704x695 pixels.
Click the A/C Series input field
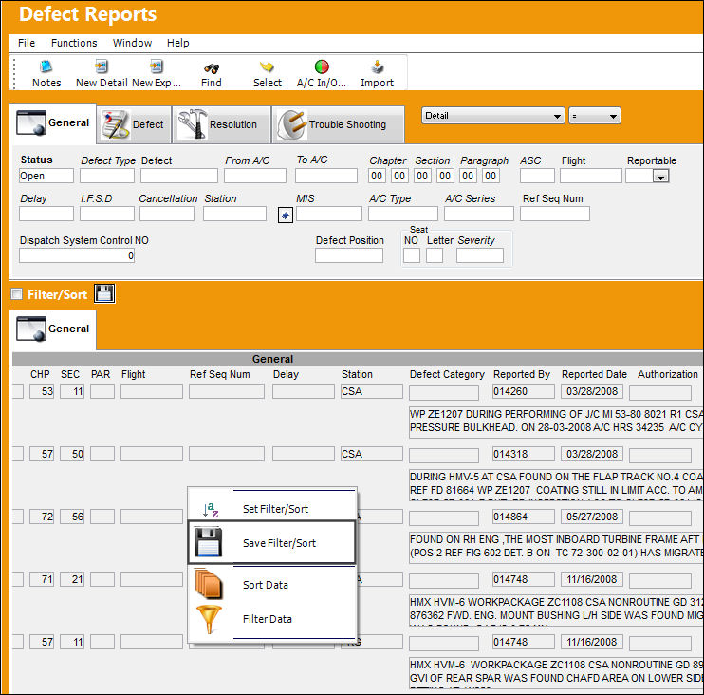pyautogui.click(x=479, y=214)
